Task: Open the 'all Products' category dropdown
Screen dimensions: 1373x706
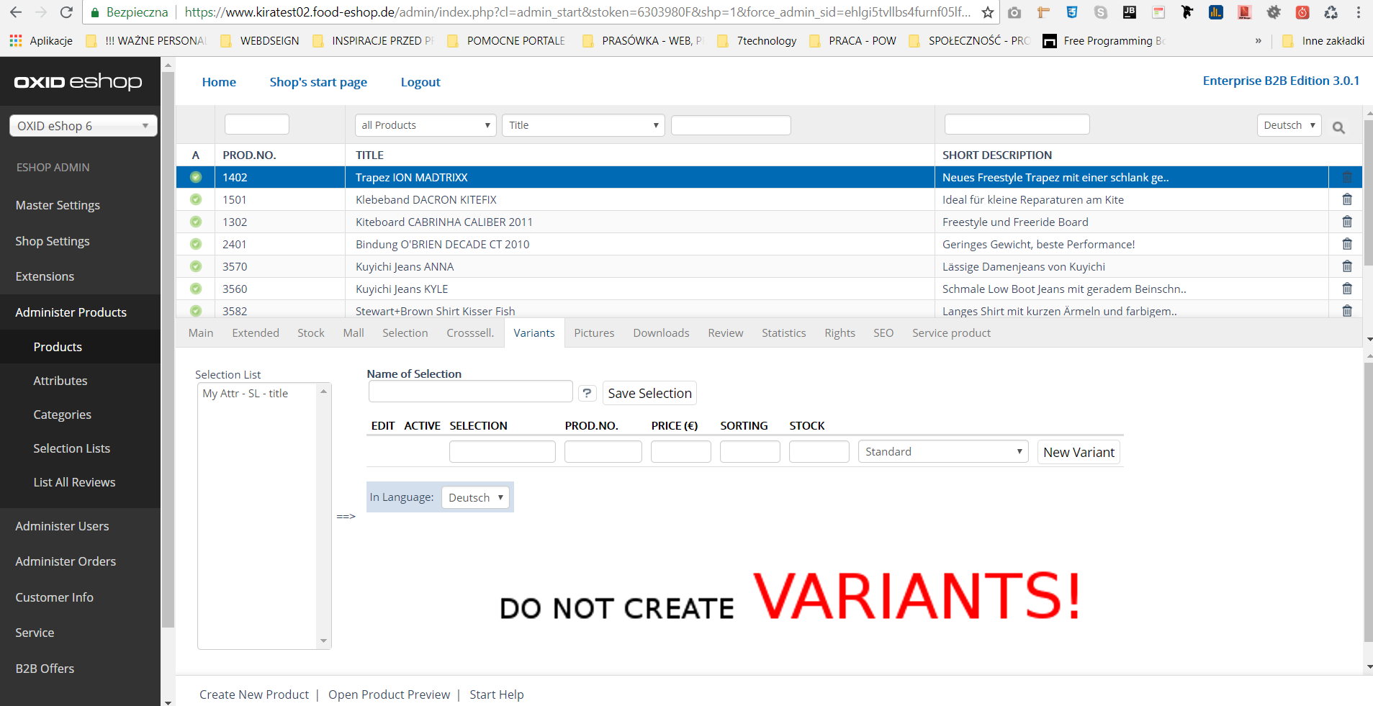Action: click(425, 125)
